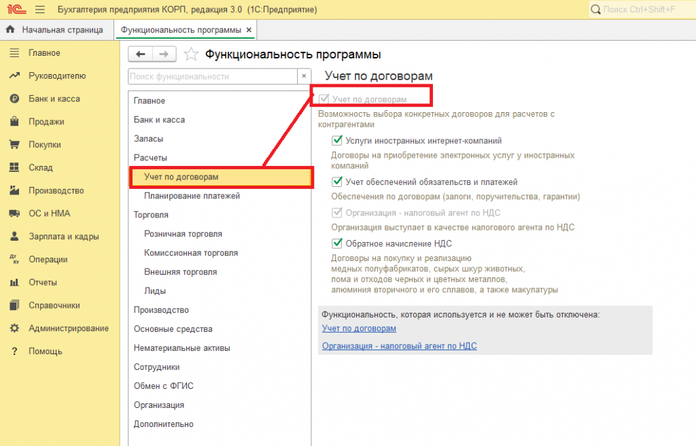Switch to Начальная страница tab
Image resolution: width=696 pixels, height=446 pixels.
click(x=57, y=30)
